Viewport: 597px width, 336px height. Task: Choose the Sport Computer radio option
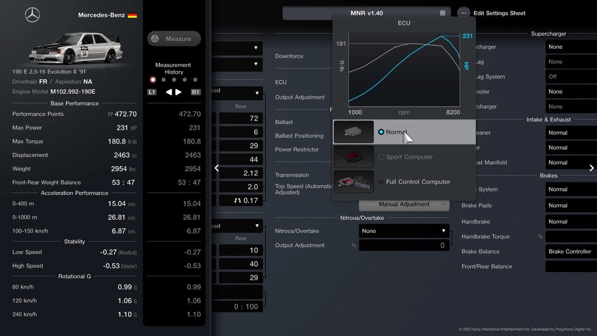tap(381, 157)
